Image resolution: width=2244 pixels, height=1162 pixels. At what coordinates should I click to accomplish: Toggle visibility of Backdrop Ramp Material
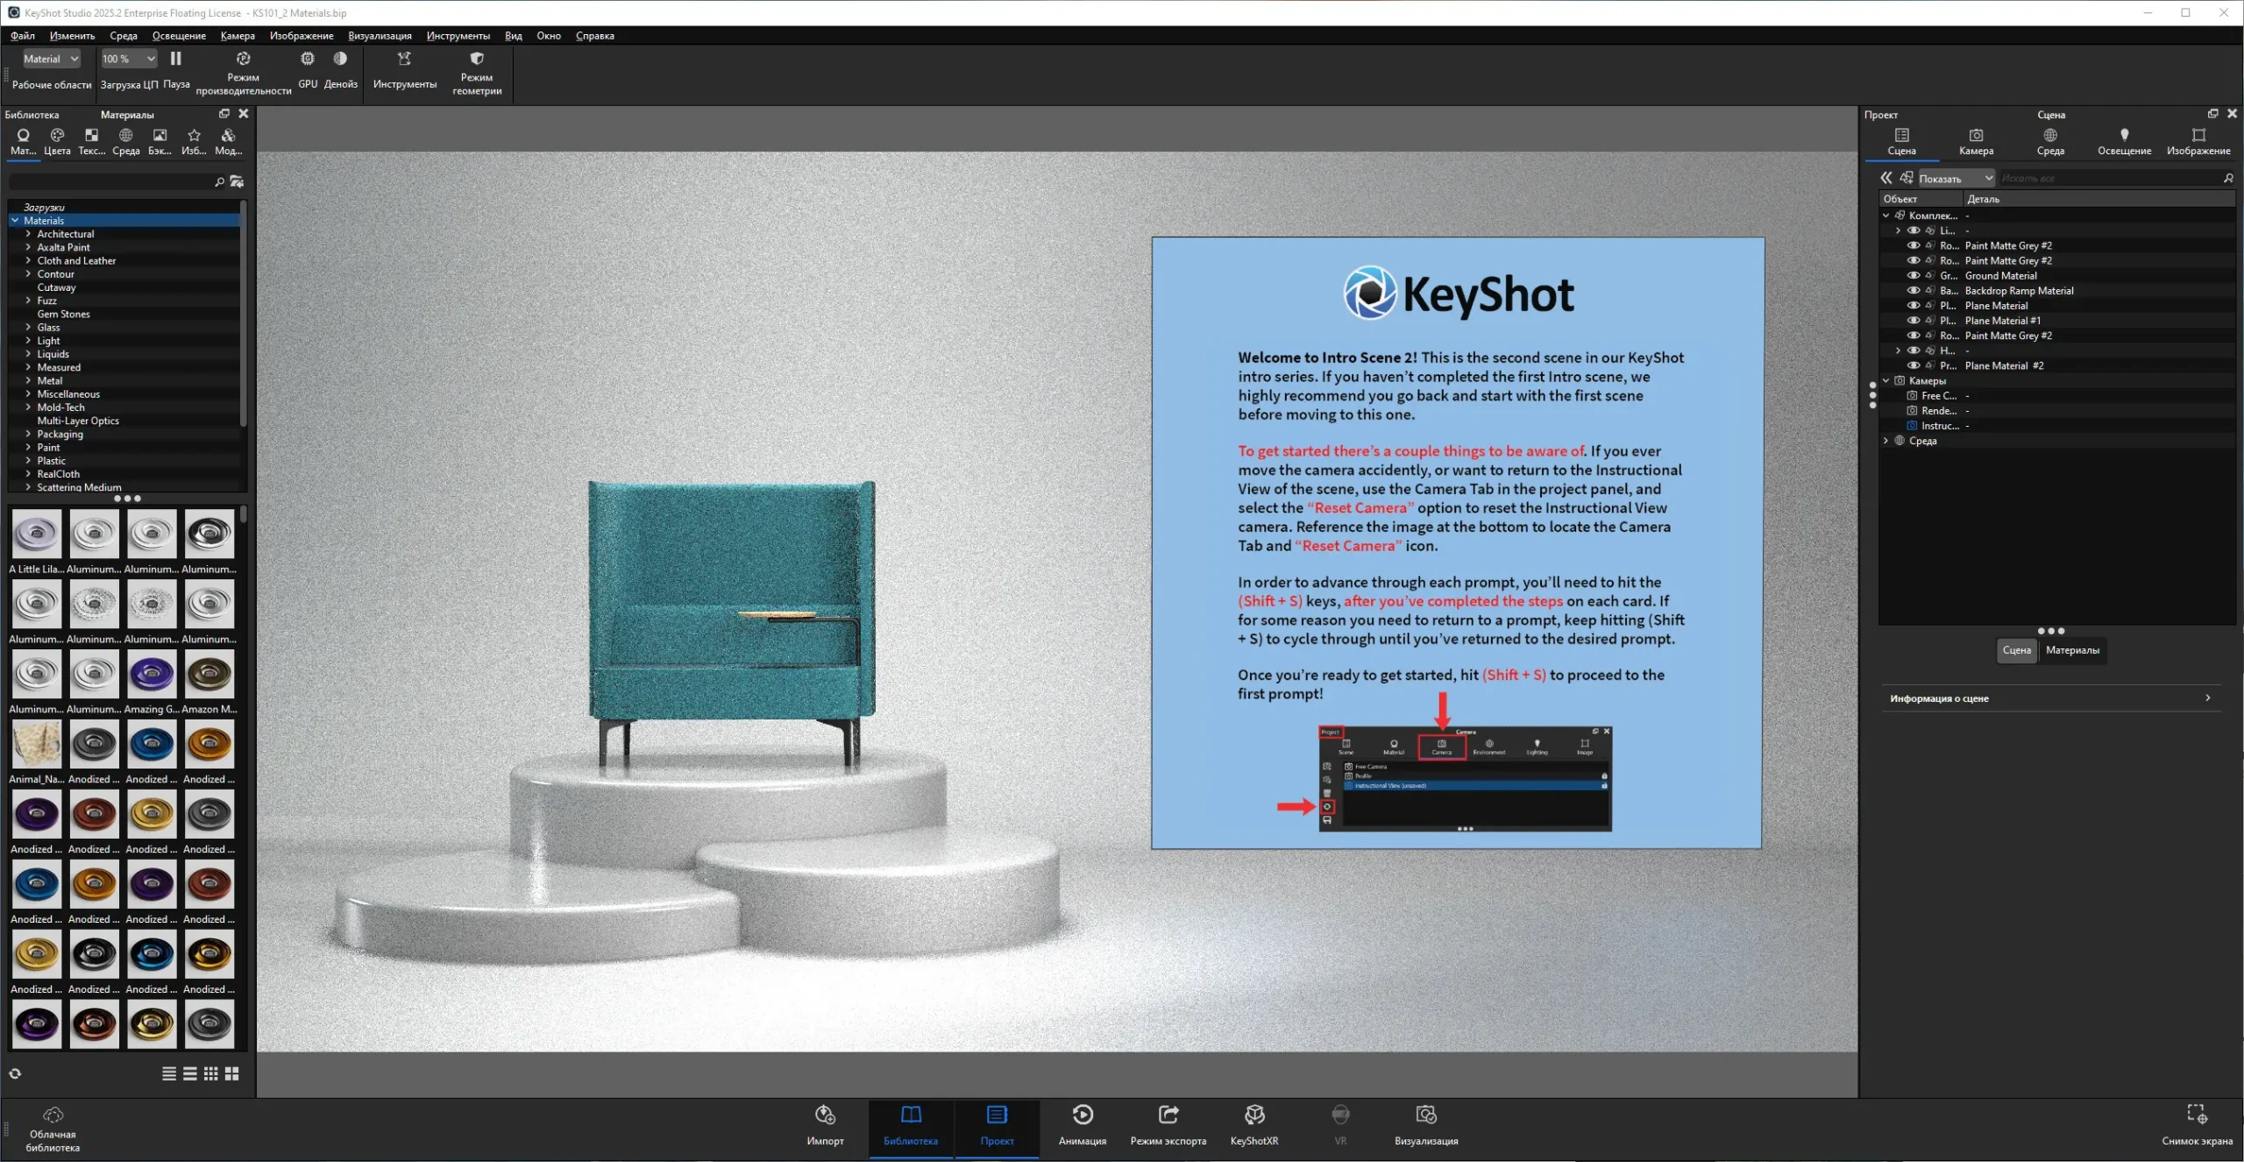click(1914, 290)
